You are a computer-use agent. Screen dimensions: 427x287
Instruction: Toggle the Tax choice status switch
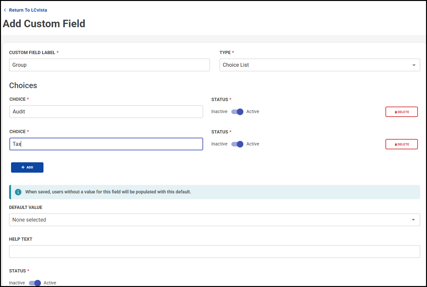click(x=237, y=144)
